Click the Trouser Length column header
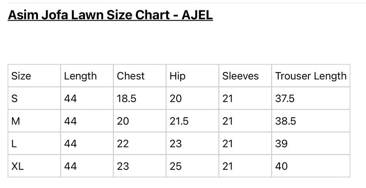Image resolution: width=366 pixels, height=188 pixels. coord(311,76)
